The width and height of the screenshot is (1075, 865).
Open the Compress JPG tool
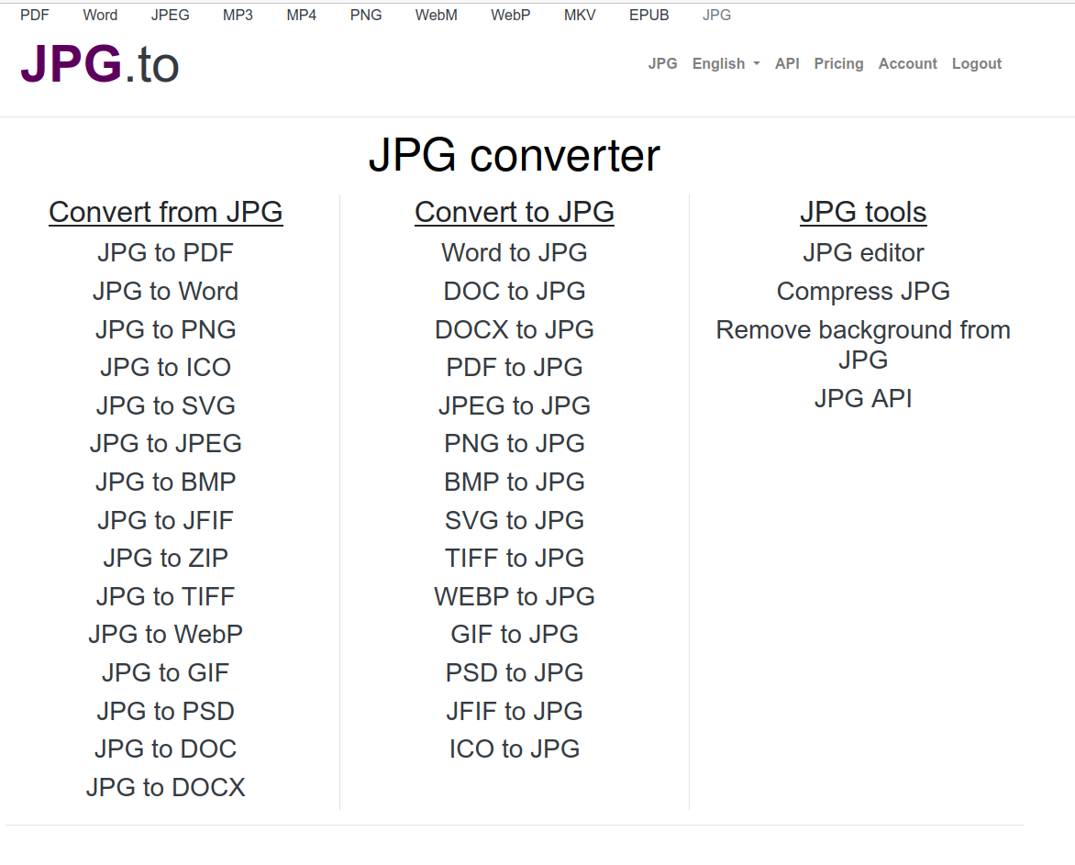(x=863, y=291)
